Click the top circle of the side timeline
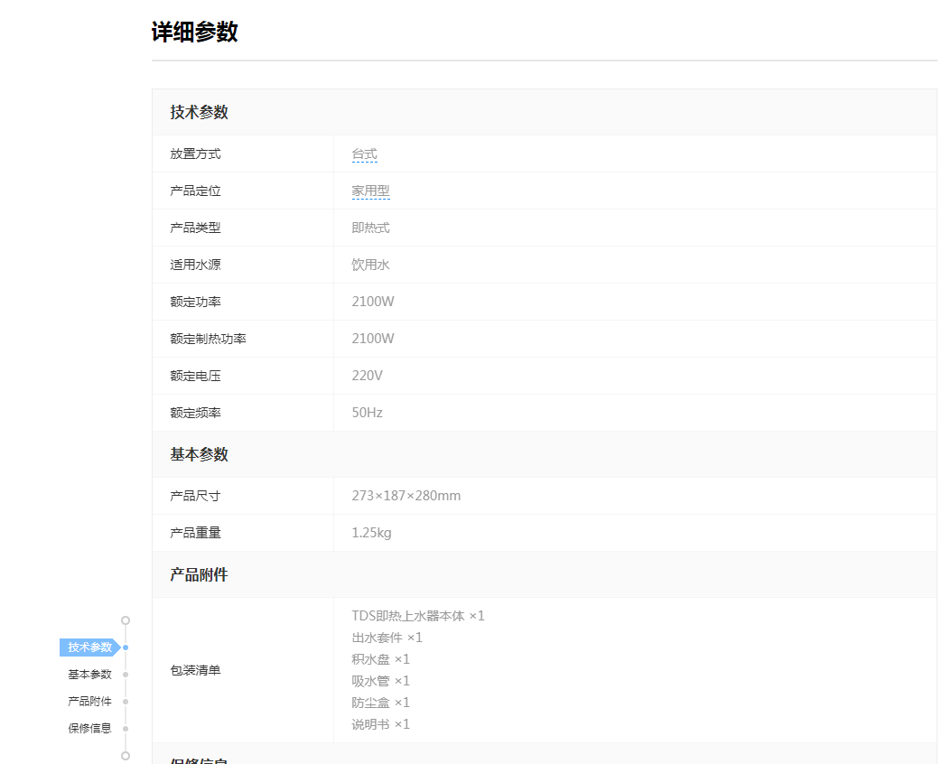 click(x=126, y=620)
